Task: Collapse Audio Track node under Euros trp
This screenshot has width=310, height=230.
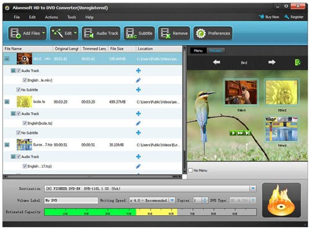Action: click(x=13, y=157)
